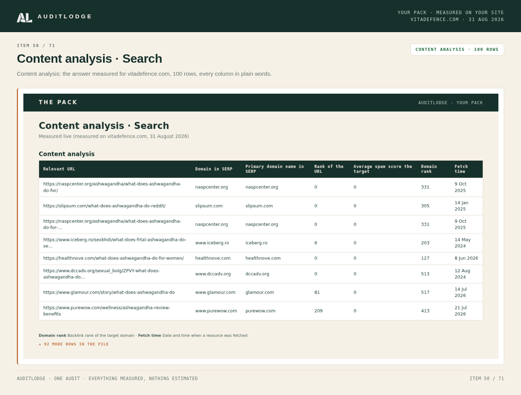
Task: Click fetch time 12 Aug 2024
Action: 462,274
